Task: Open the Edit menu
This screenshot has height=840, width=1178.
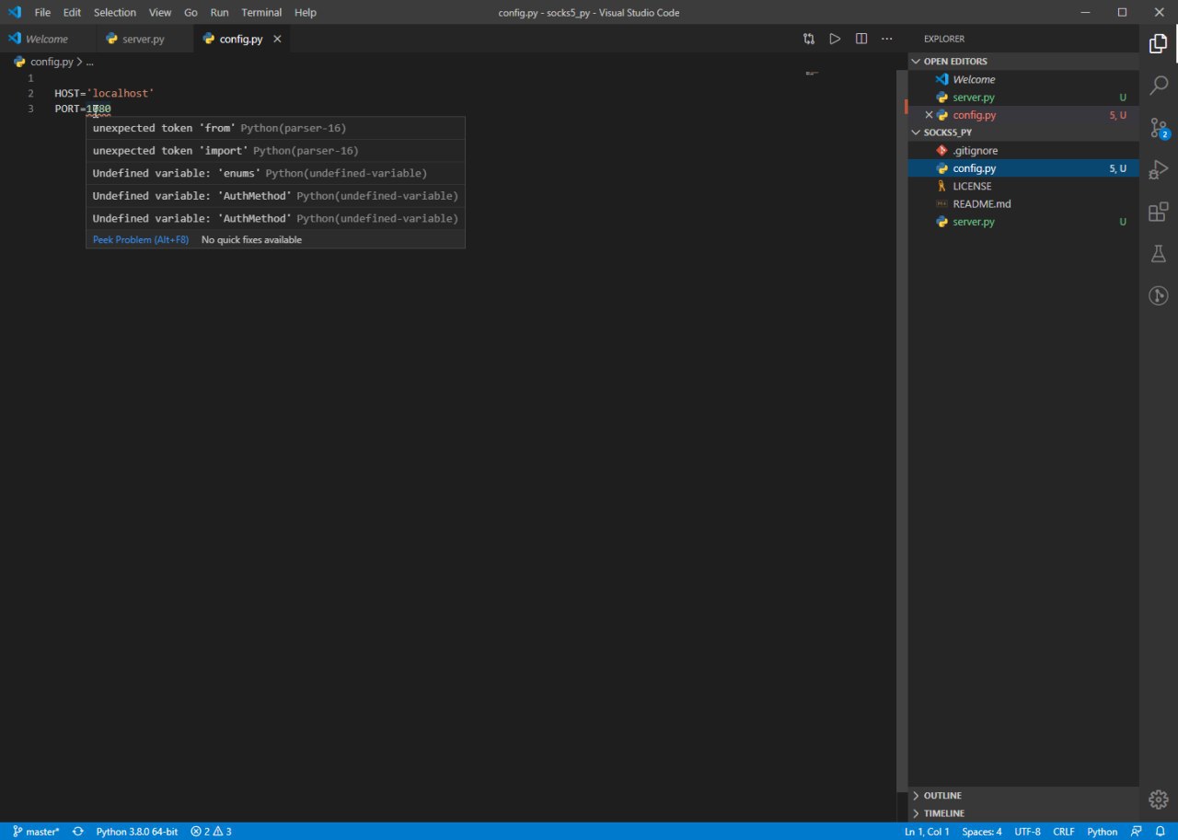Action: [x=72, y=12]
